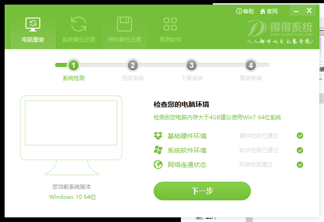Image resolution: width=324 pixels, height=222 pixels.
Task: Click step 2 选择系统 circle
Action: (133, 65)
